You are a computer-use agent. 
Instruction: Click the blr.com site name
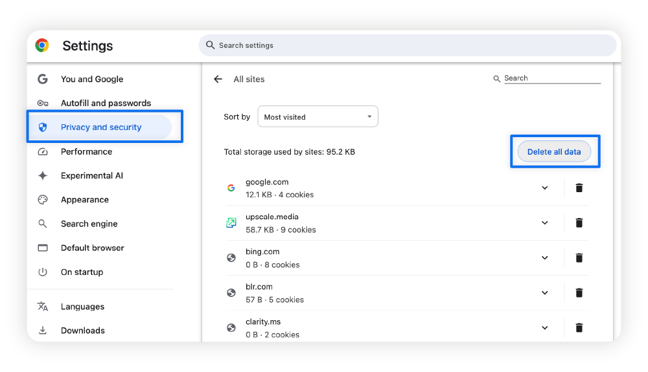pyautogui.click(x=259, y=287)
